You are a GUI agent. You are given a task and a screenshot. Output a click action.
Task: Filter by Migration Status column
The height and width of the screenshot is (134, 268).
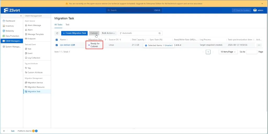click(x=105, y=40)
